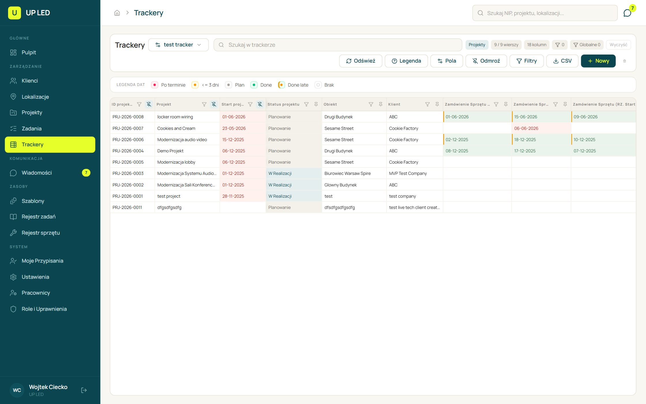Click the Nowy button
Image resolution: width=646 pixels, height=404 pixels.
[x=598, y=61]
